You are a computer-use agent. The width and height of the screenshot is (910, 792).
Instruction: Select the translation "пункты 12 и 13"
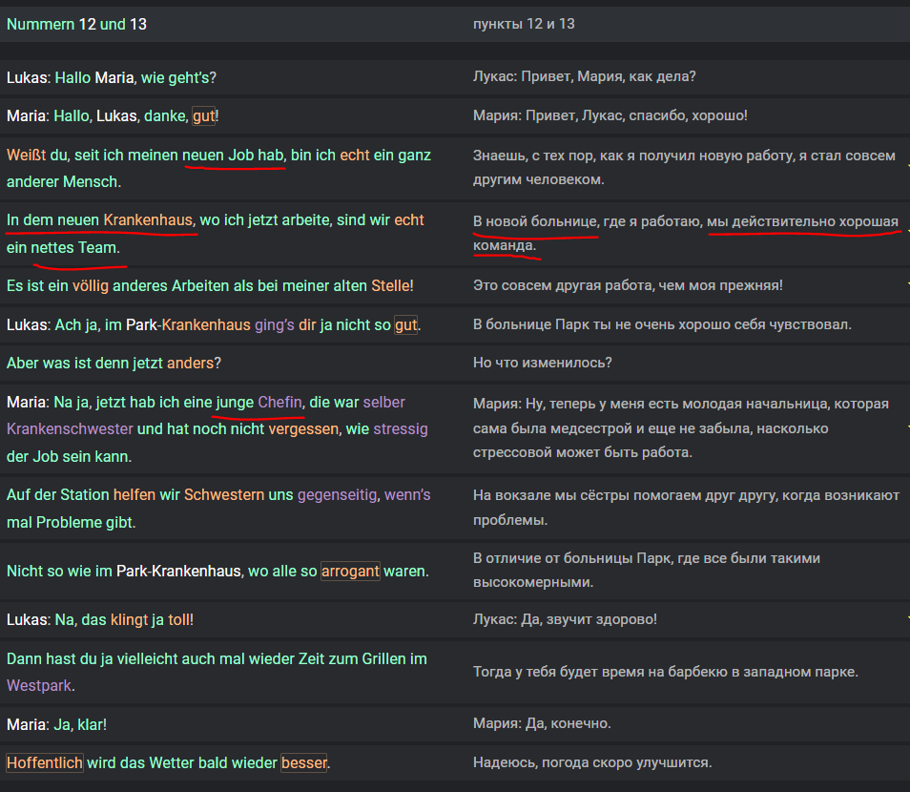point(524,24)
